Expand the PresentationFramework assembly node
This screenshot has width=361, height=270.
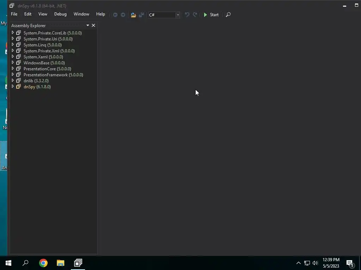(x=13, y=75)
